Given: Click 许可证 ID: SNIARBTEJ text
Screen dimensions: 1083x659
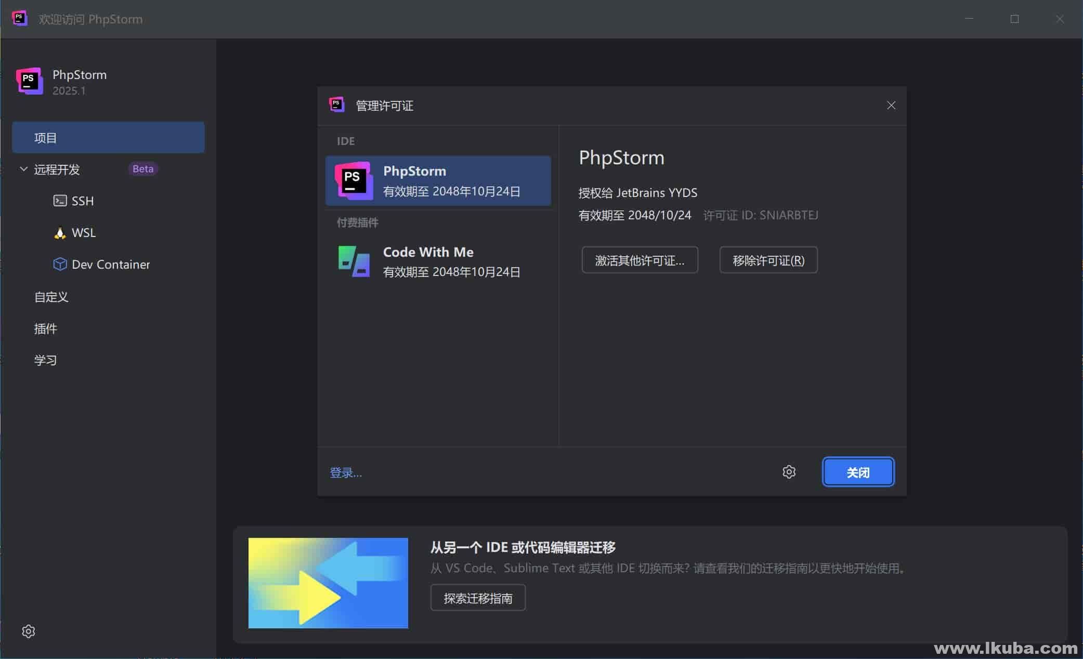Looking at the screenshot, I should coord(761,215).
